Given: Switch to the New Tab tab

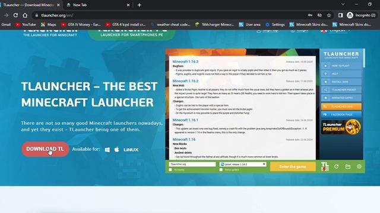Looking at the screenshot, I should click(x=98, y=5).
